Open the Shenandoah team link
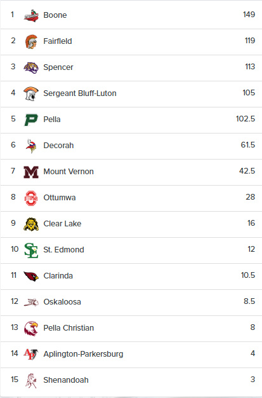262x398 pixels. click(x=66, y=380)
